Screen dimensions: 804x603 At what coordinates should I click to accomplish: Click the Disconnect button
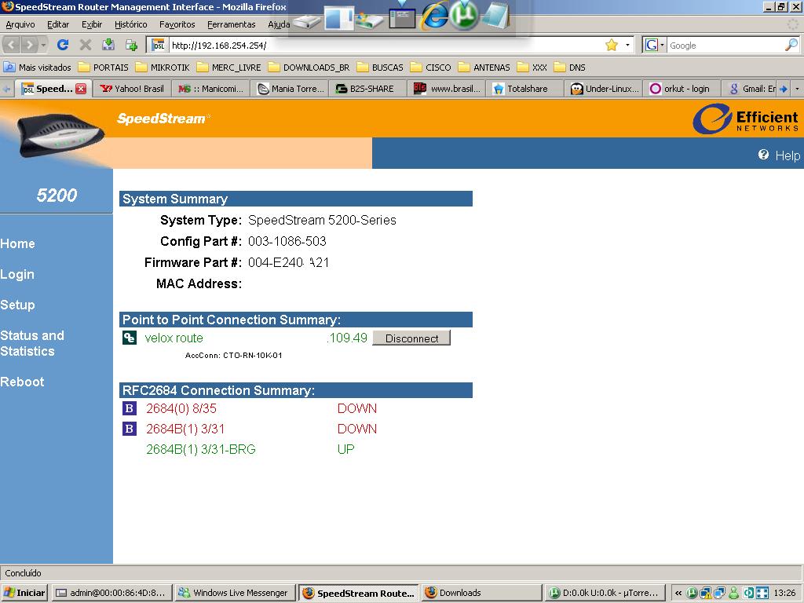click(x=411, y=338)
